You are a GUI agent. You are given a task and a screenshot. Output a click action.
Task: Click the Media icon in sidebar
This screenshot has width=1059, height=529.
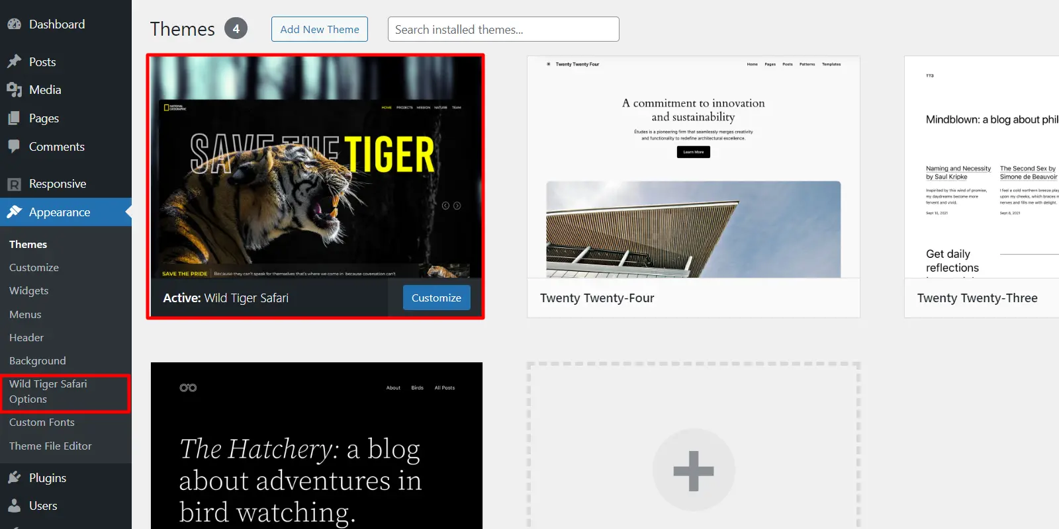(15, 89)
